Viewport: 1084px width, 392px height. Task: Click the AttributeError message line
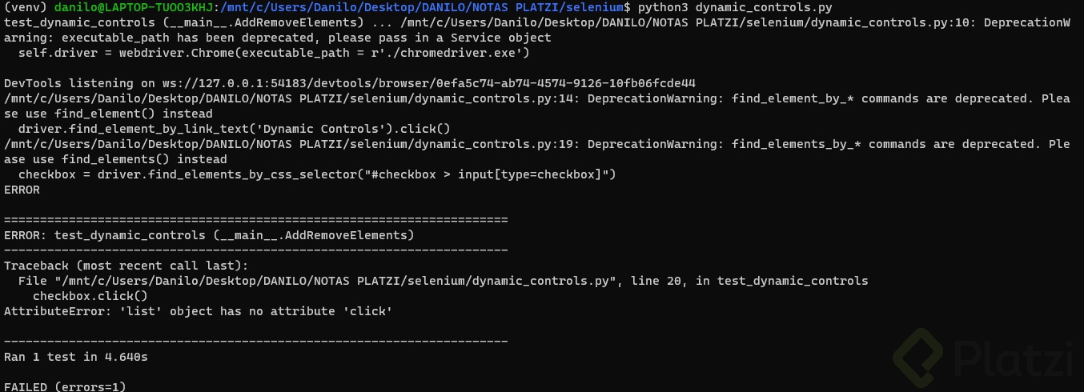(x=198, y=311)
